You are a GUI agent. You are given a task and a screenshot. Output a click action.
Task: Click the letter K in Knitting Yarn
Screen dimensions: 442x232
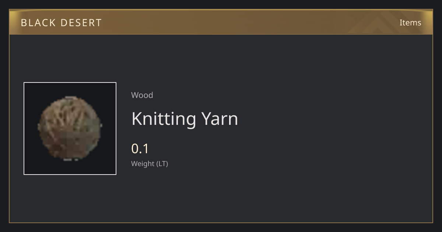137,119
